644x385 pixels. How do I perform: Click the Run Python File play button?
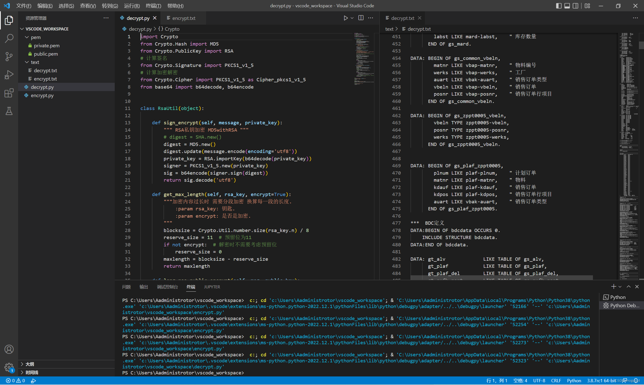pos(345,18)
